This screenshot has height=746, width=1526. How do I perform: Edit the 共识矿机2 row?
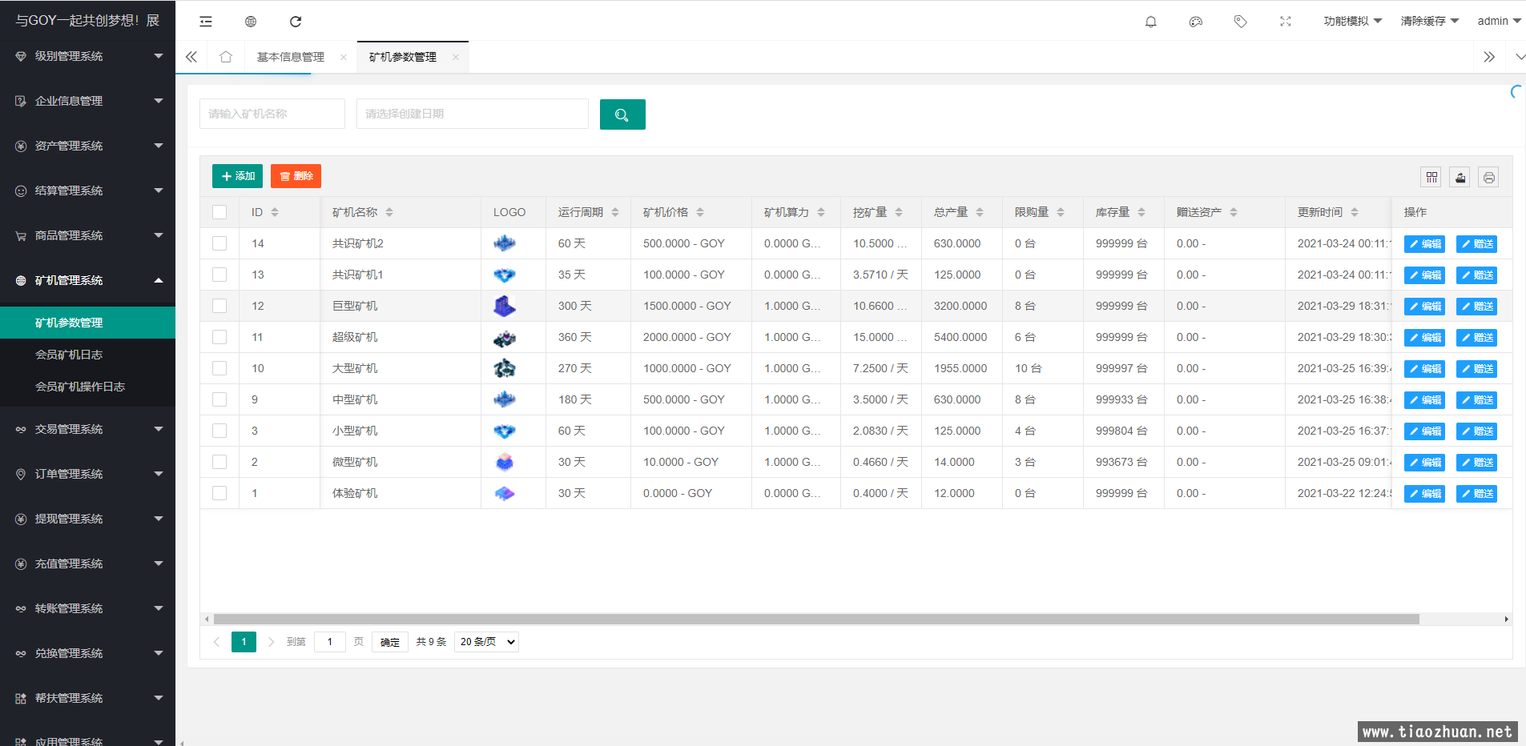[x=1424, y=244]
